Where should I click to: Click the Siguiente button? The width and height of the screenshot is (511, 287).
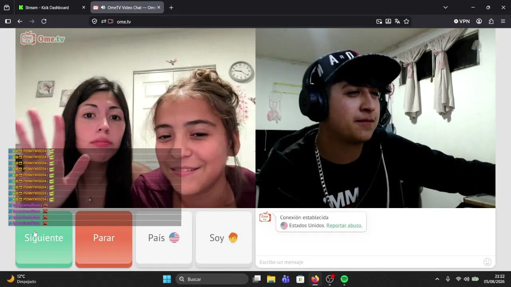tap(44, 239)
